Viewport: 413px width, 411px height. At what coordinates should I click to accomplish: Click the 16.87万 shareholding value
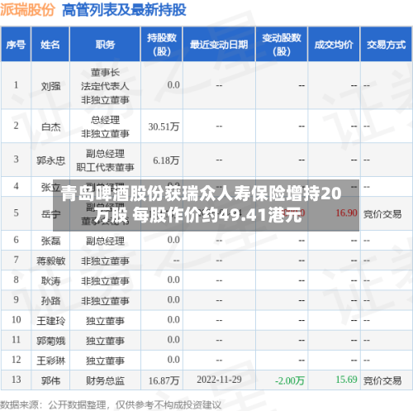click(164, 380)
